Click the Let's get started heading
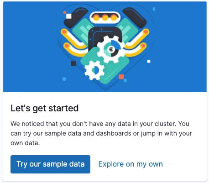The width and height of the screenshot is (209, 183). 45,108
